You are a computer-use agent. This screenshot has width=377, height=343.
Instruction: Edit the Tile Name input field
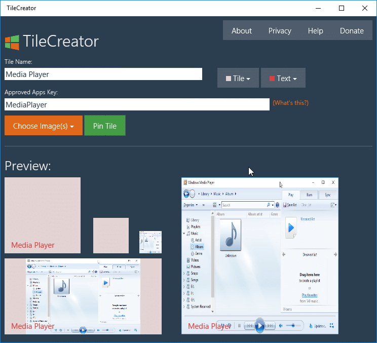point(103,74)
